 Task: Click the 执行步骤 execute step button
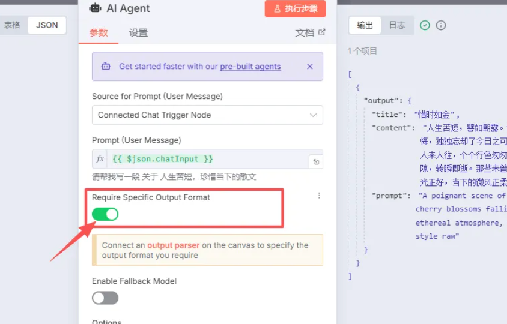point(295,8)
